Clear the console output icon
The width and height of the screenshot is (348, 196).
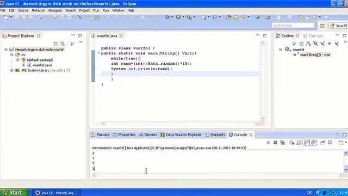(291, 143)
